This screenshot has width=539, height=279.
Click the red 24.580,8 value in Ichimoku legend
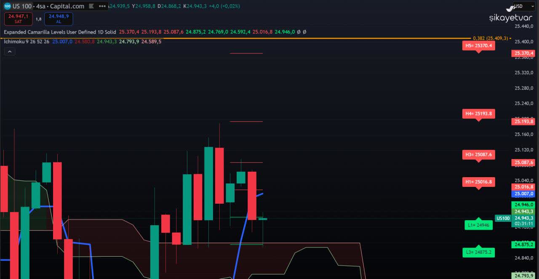(x=85, y=41)
